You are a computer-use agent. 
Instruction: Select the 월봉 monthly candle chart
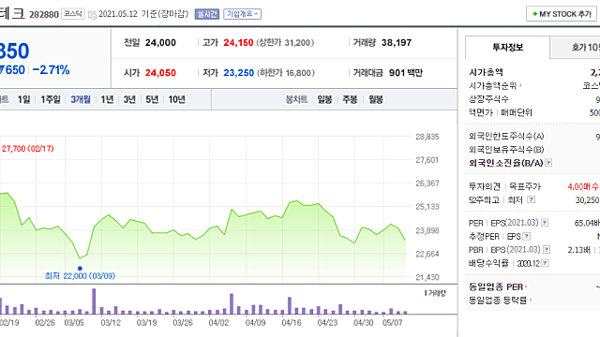coord(375,100)
